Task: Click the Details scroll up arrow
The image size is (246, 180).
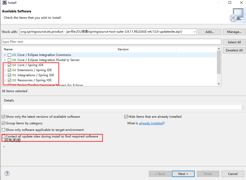Action: pyautogui.click(x=243, y=106)
